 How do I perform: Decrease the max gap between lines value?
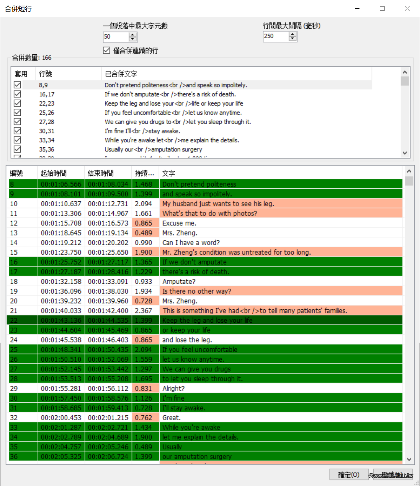pyautogui.click(x=292, y=39)
